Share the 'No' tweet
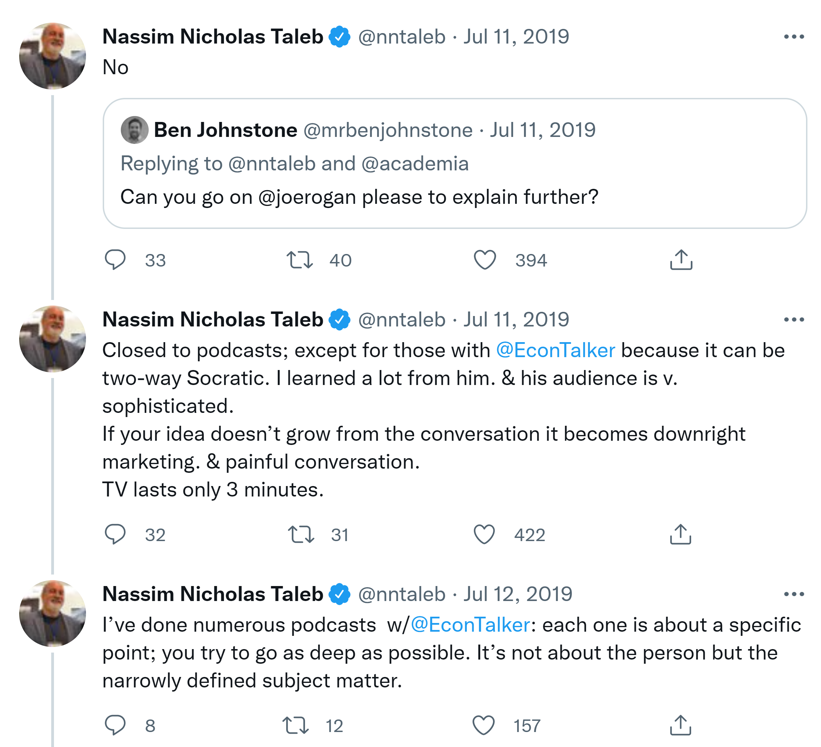The width and height of the screenshot is (821, 747). (681, 260)
